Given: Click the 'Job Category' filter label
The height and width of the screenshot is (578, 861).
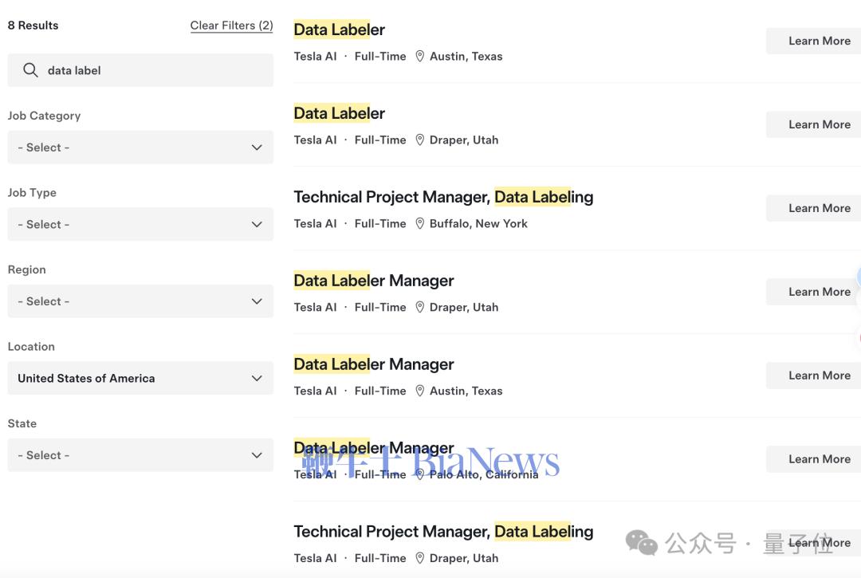Looking at the screenshot, I should [x=44, y=116].
